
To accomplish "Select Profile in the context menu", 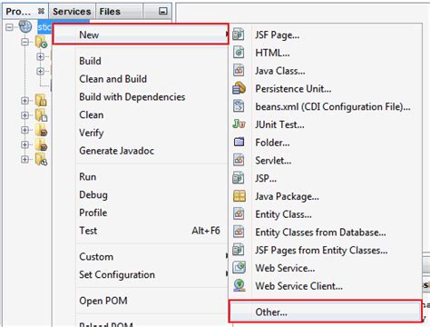I will click(x=93, y=213).
